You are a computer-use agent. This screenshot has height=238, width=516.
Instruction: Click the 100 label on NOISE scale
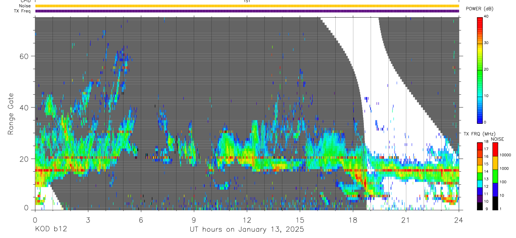503,182
